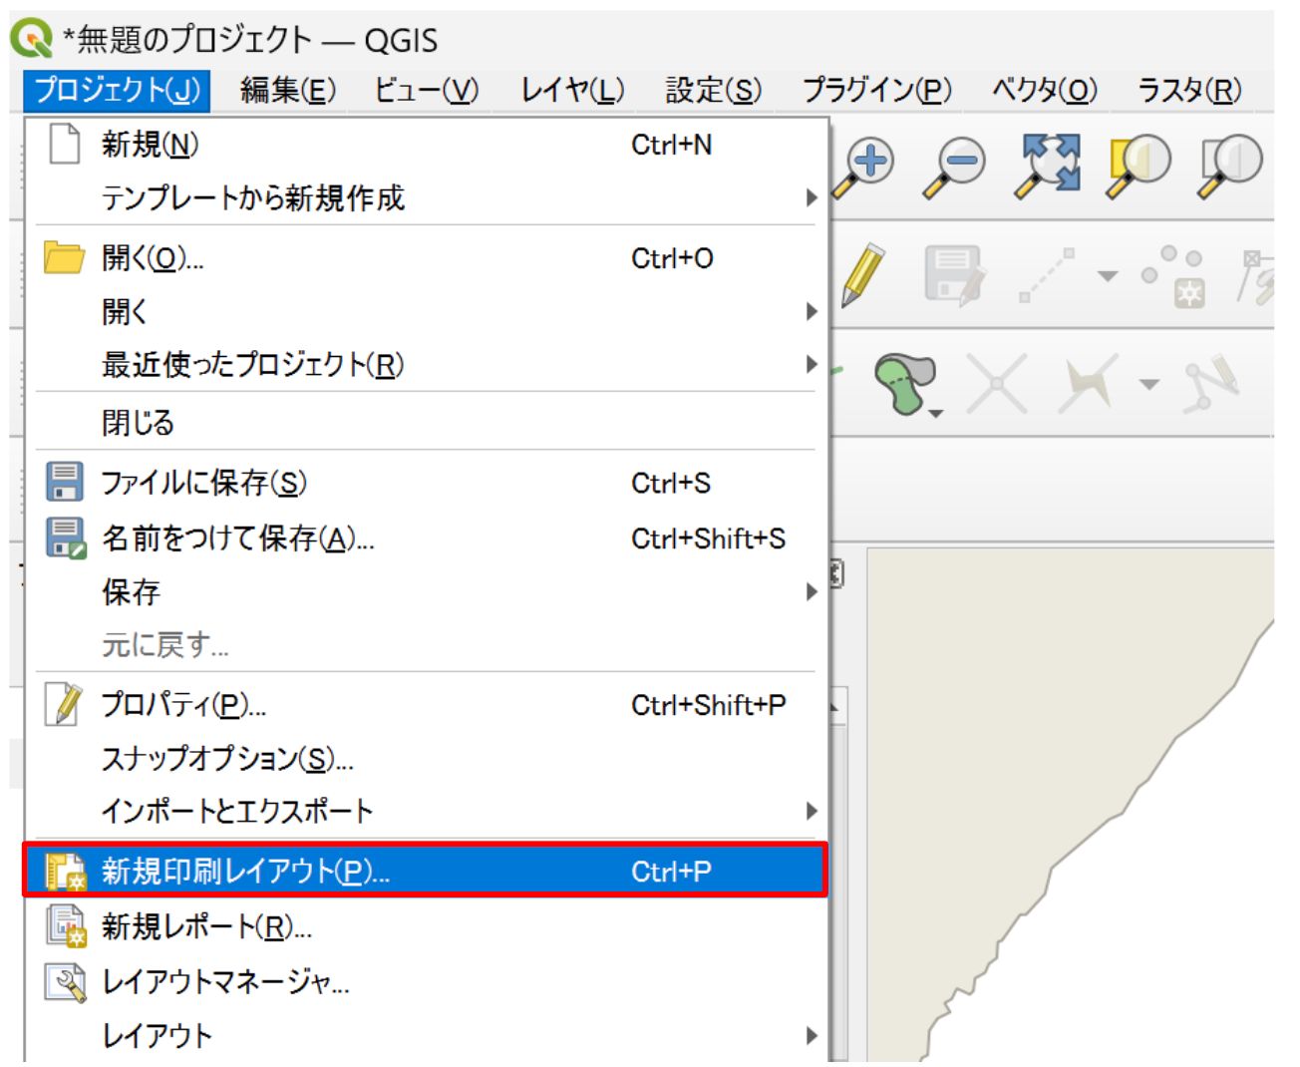Expand the 保存 submenu arrow
This screenshot has width=1300, height=1067.
812,592
